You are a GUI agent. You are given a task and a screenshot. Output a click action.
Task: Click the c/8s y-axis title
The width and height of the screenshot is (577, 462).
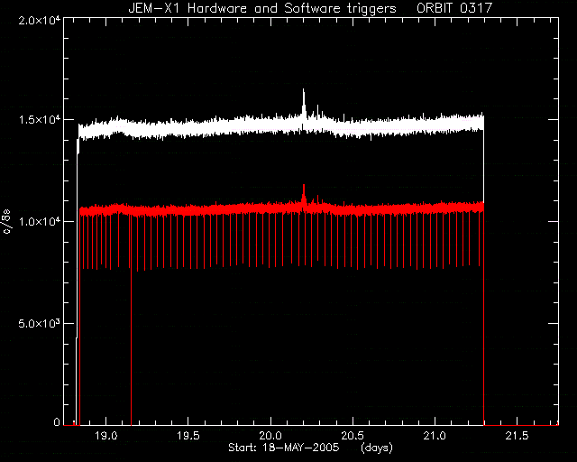click(x=7, y=222)
